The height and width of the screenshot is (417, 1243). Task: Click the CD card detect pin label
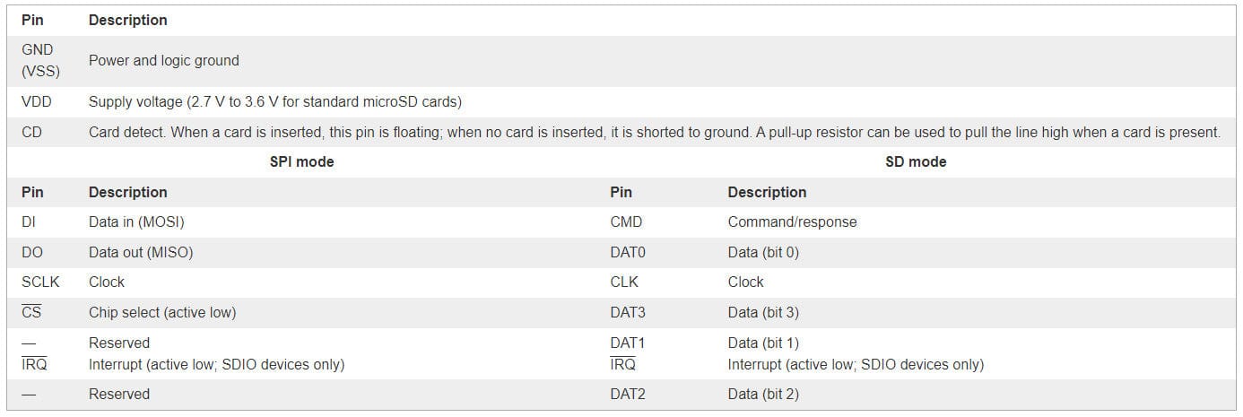[x=31, y=132]
